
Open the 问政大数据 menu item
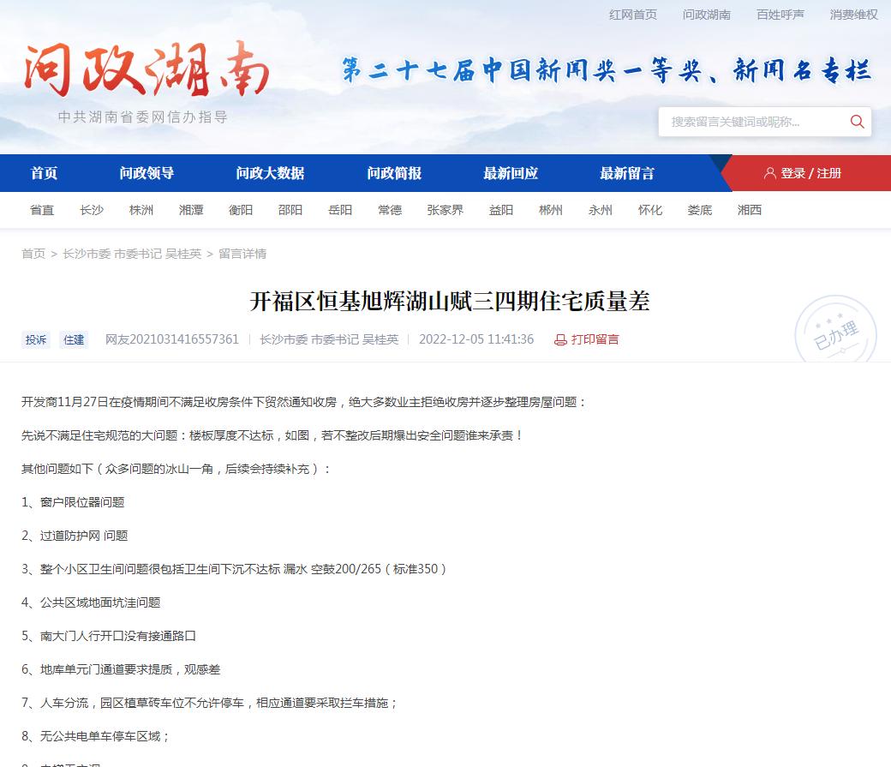[269, 172]
